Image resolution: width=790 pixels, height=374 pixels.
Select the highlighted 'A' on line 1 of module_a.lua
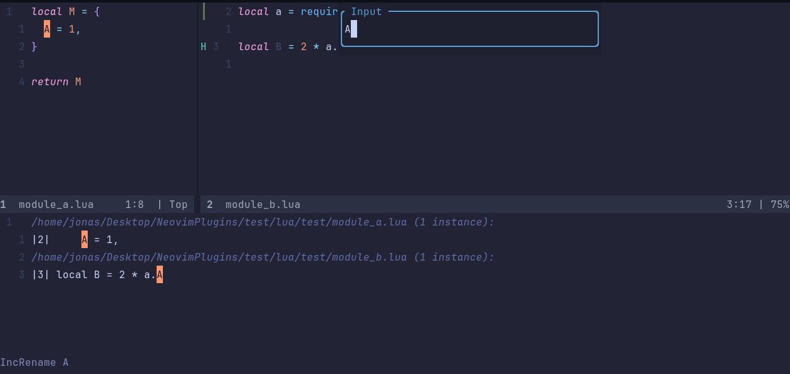(46, 29)
